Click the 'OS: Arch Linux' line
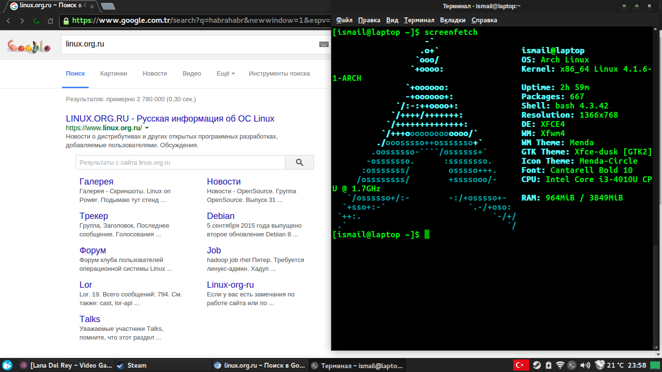 tap(555, 60)
